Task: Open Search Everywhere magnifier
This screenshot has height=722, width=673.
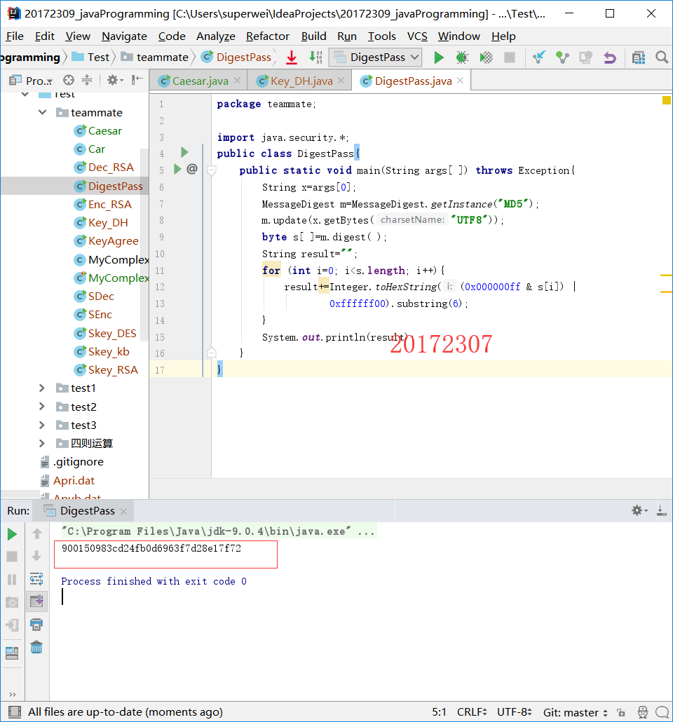Action: pyautogui.click(x=662, y=57)
